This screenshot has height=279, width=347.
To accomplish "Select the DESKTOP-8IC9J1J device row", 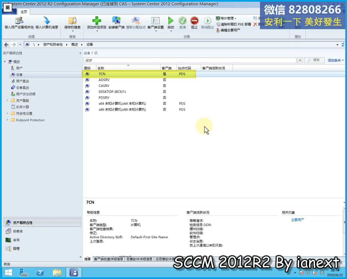I will coord(214,92).
